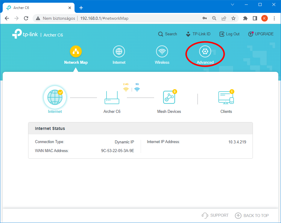Click the Advanced tab label
This screenshot has width=281, height=223.
205,62
